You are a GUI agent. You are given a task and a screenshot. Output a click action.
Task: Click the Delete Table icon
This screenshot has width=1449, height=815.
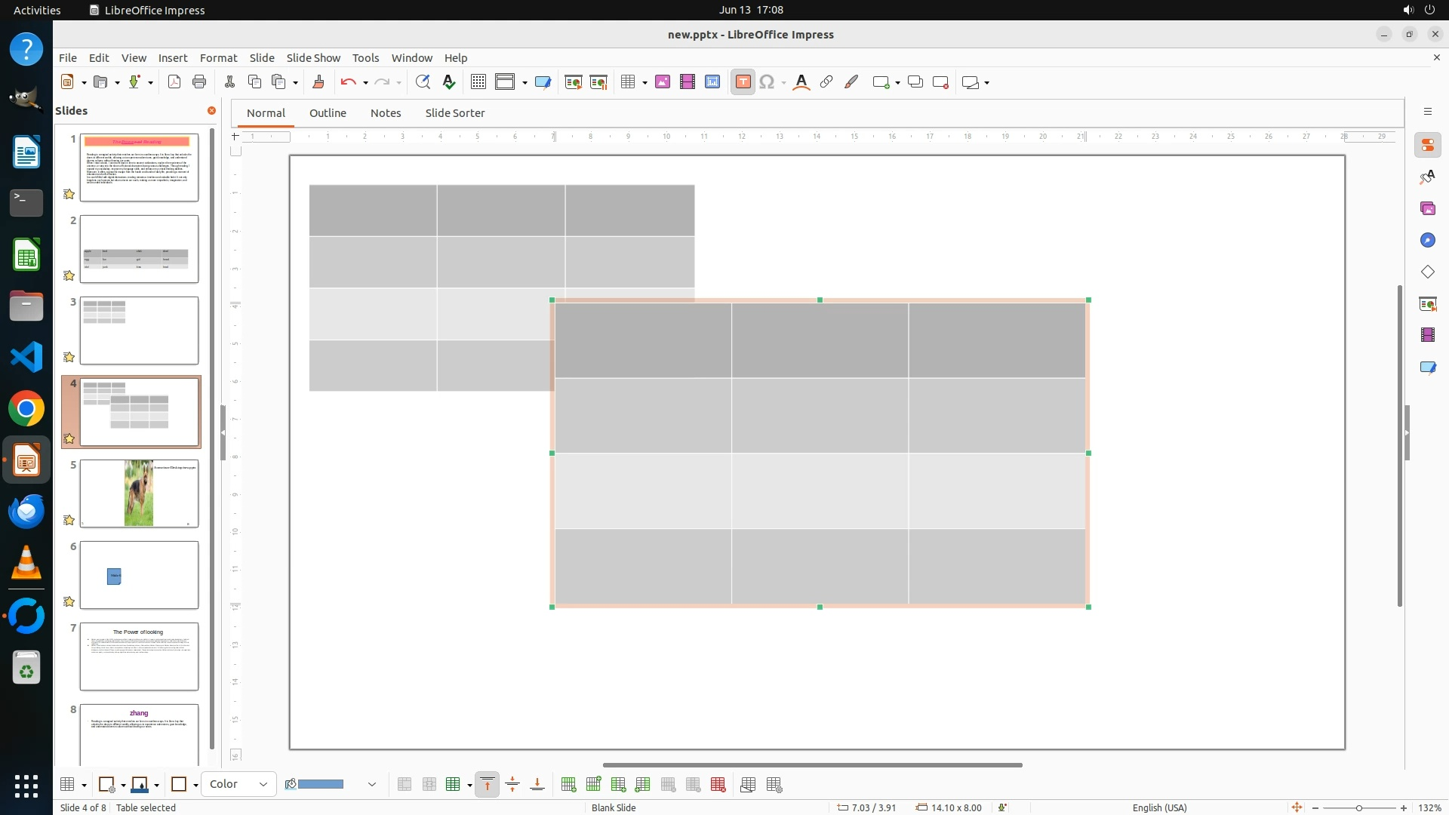point(718,785)
